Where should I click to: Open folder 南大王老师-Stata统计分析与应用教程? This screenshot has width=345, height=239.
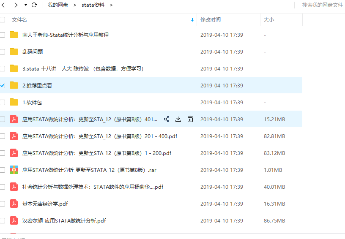(x=66, y=35)
